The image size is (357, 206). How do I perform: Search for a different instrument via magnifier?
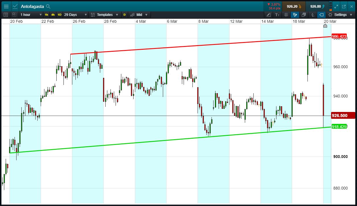coord(48,6)
